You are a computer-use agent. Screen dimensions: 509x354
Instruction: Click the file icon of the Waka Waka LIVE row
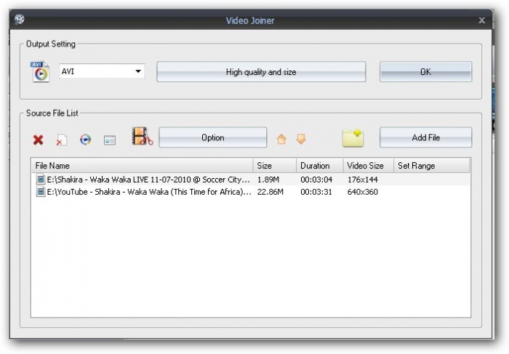point(41,179)
